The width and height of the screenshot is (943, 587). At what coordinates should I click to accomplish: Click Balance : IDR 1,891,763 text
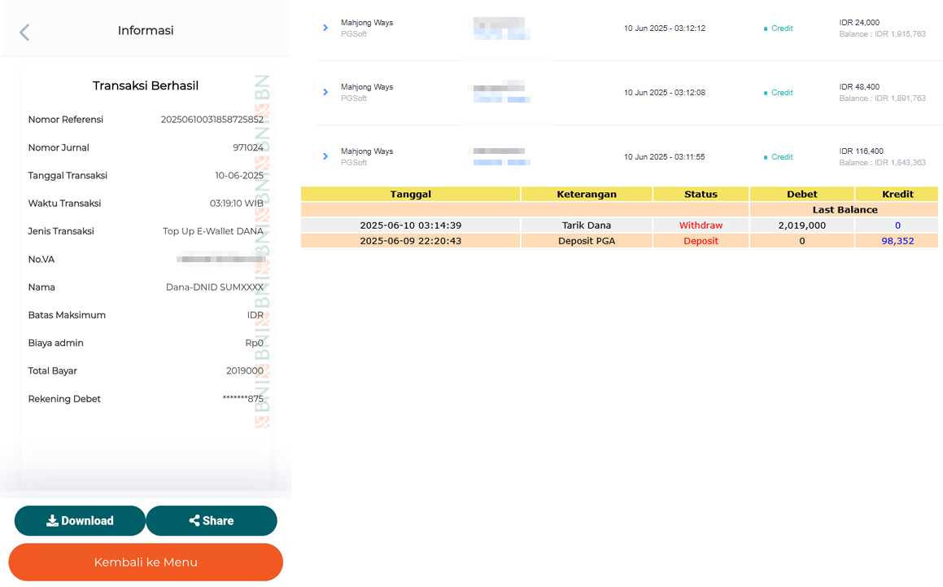[882, 99]
